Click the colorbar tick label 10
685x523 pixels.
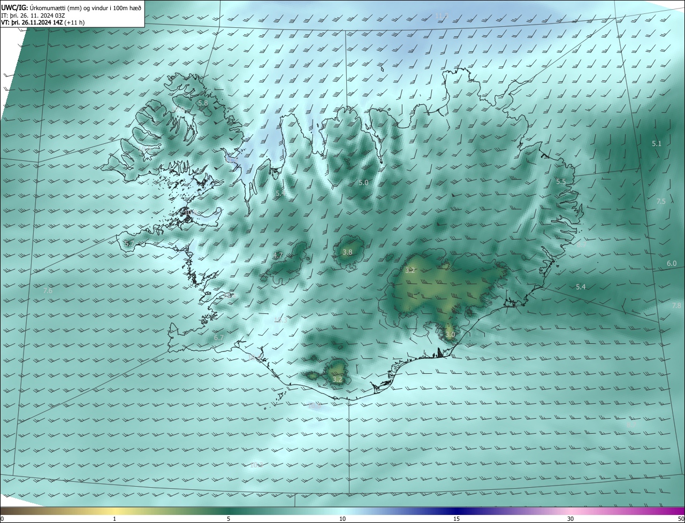[342, 519]
